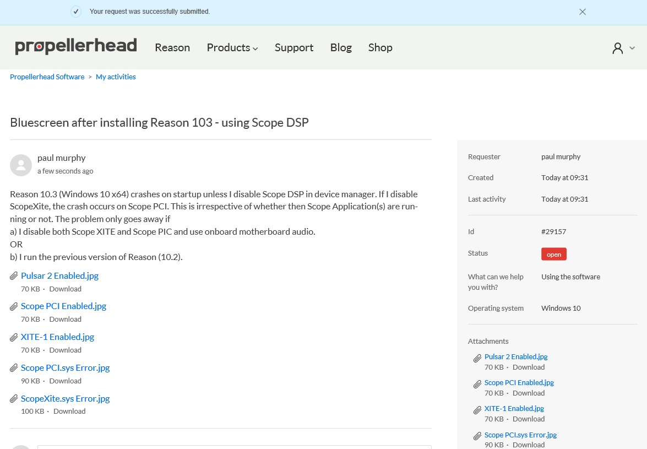Open the Blog navigation item
The height and width of the screenshot is (449, 647).
pyautogui.click(x=341, y=48)
